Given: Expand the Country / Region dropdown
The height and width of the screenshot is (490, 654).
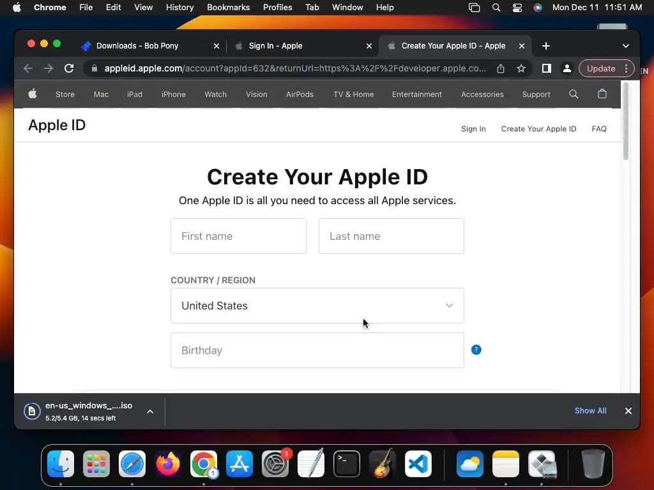Looking at the screenshot, I should click(x=317, y=306).
